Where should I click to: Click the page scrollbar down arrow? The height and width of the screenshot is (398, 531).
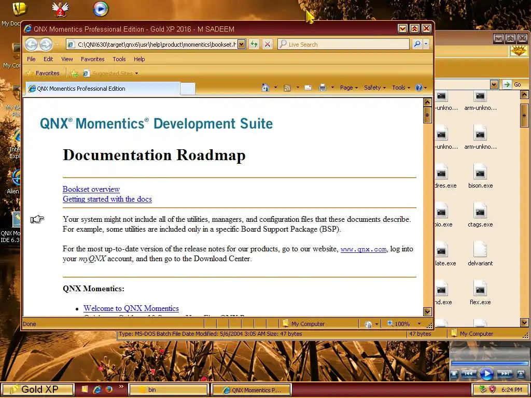pyautogui.click(x=427, y=311)
